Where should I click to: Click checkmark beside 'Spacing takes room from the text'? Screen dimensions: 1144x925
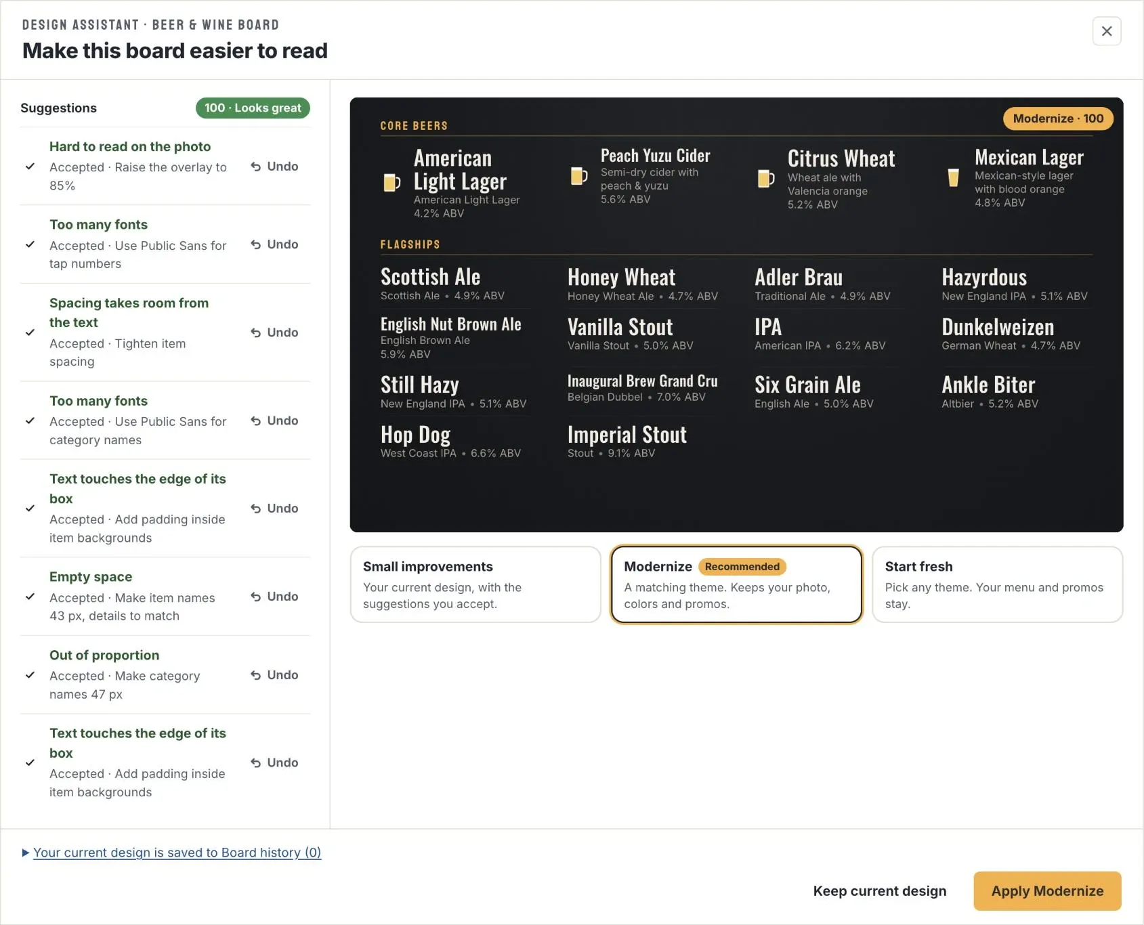point(30,332)
